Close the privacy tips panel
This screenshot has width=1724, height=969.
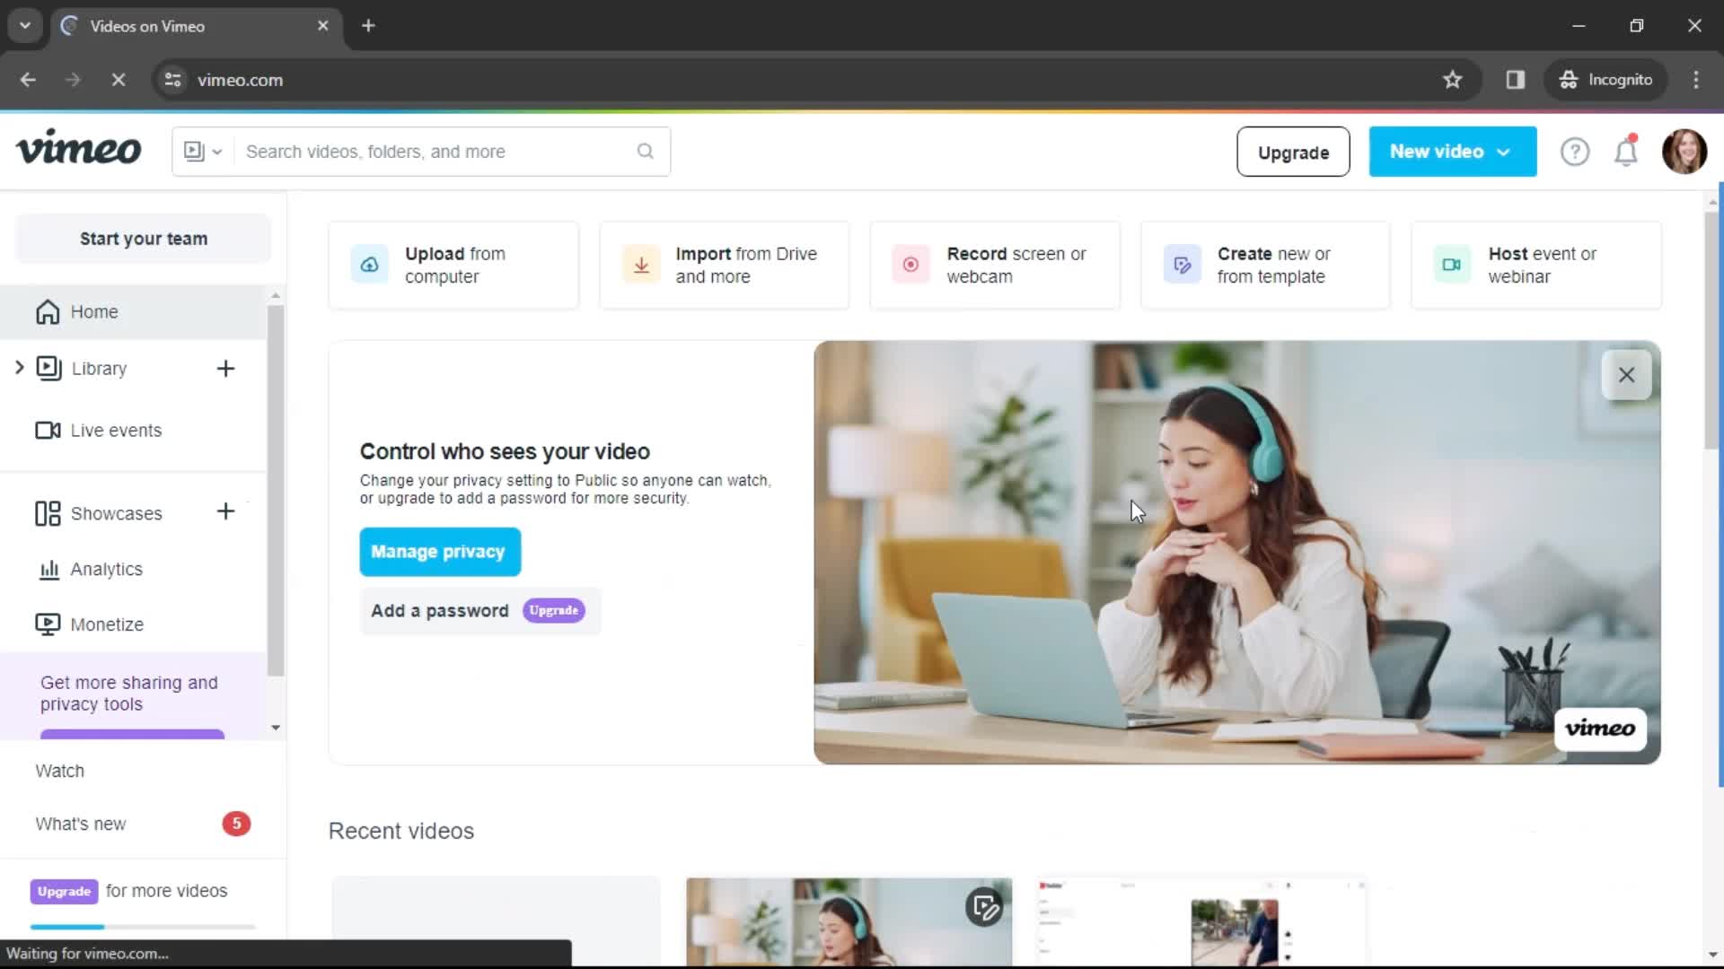tap(1627, 375)
